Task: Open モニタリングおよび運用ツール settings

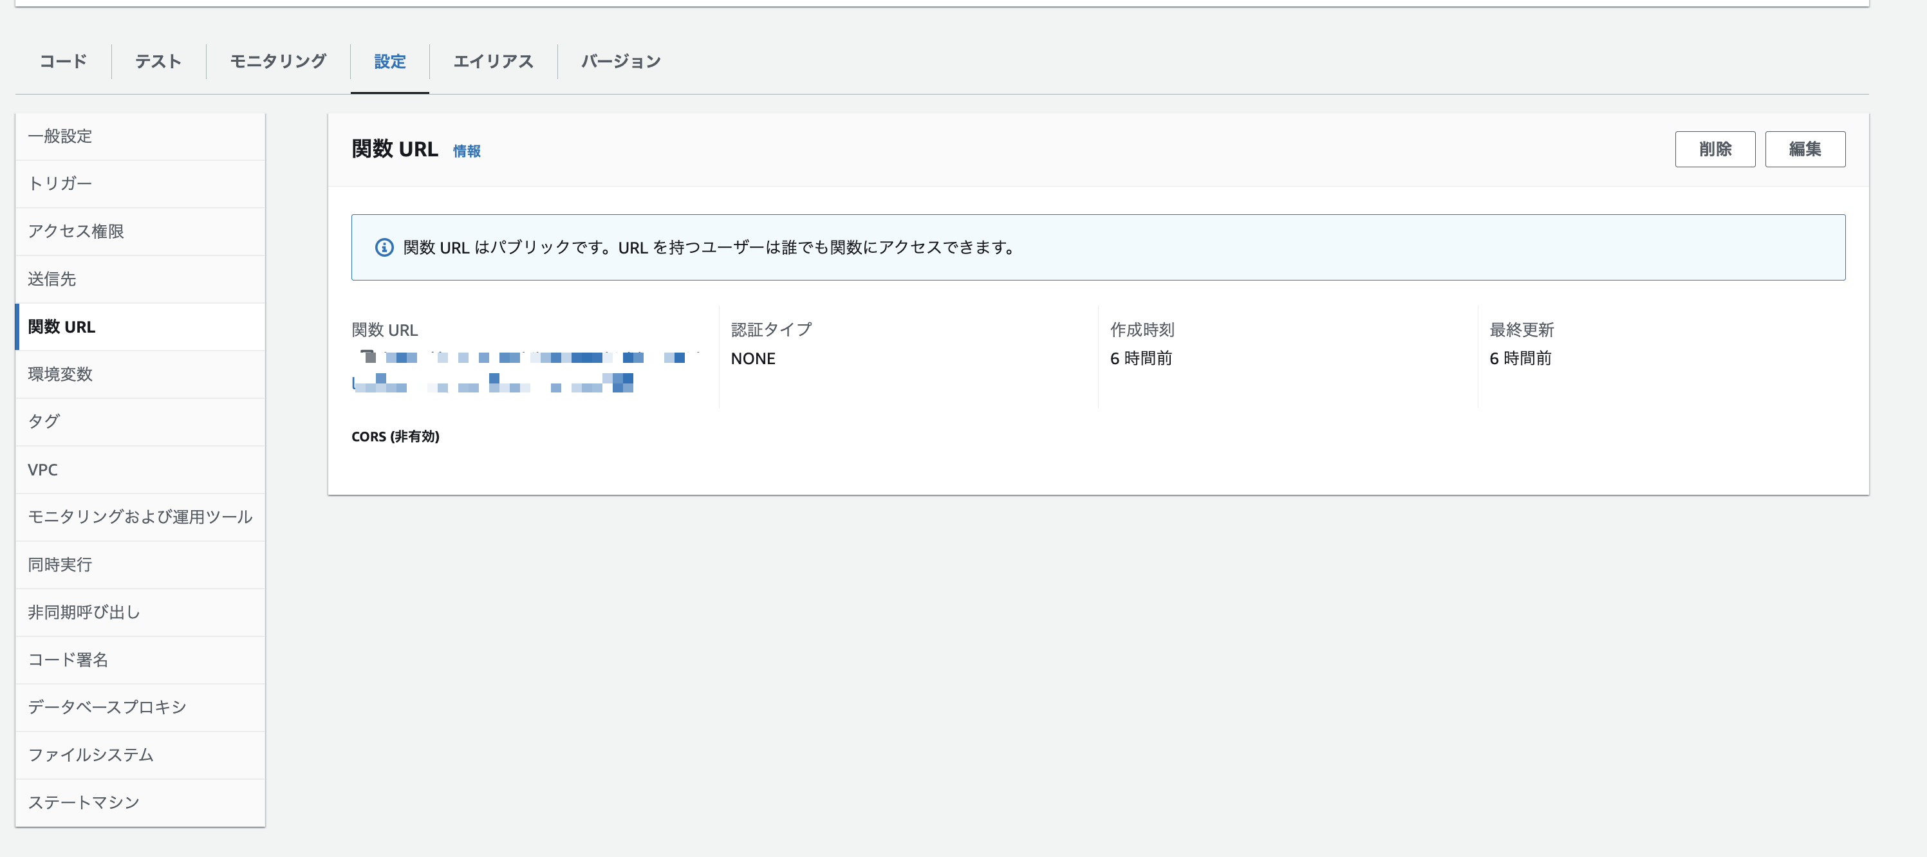Action: pos(140,517)
